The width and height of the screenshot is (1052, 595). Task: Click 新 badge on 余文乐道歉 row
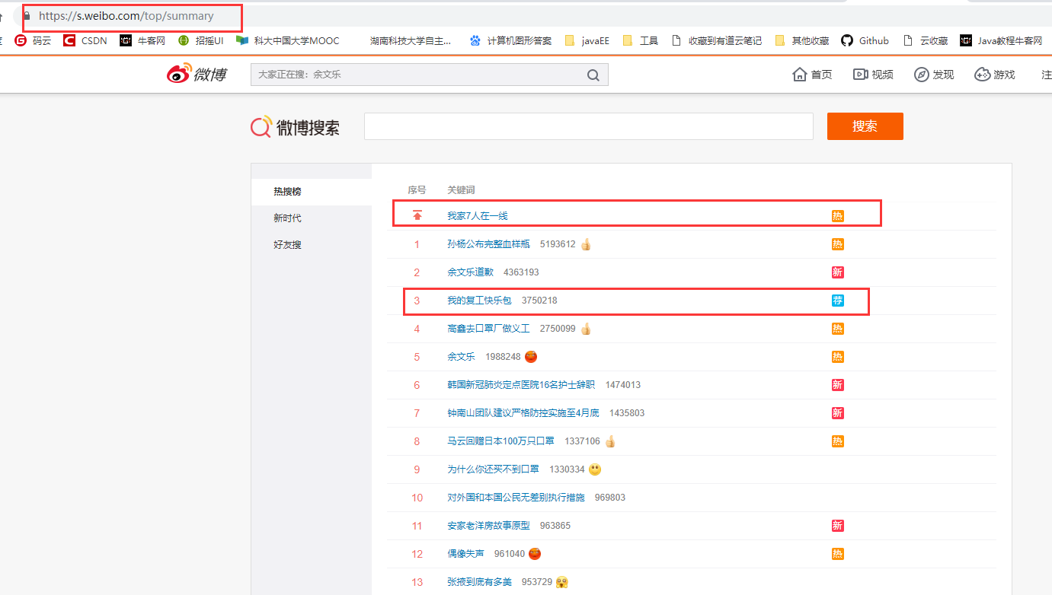838,272
